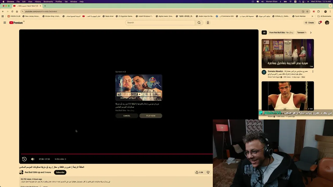Open All Bookmarks folder
This screenshot has width=333, height=187.
(324, 16)
